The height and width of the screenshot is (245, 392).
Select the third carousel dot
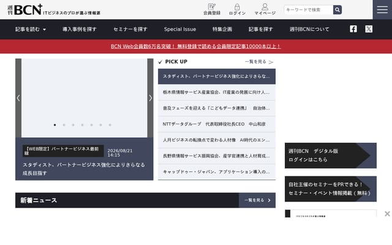tap(73, 125)
